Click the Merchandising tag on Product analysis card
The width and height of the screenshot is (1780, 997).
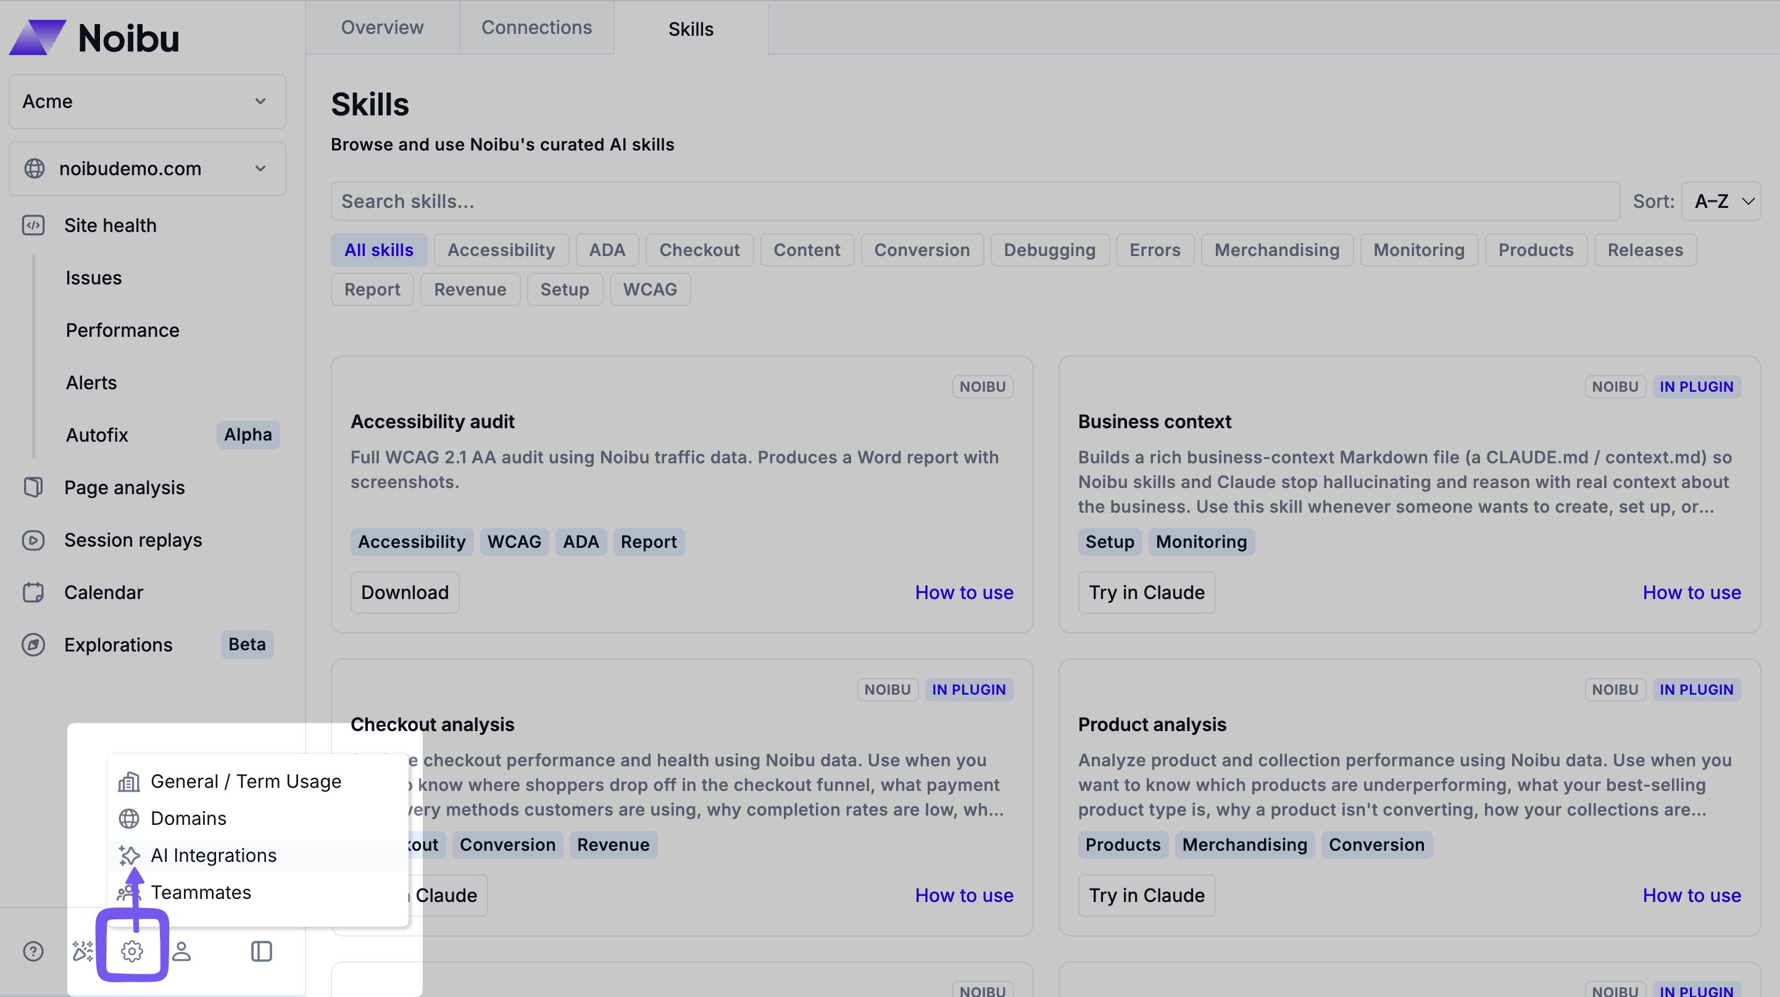(x=1244, y=845)
